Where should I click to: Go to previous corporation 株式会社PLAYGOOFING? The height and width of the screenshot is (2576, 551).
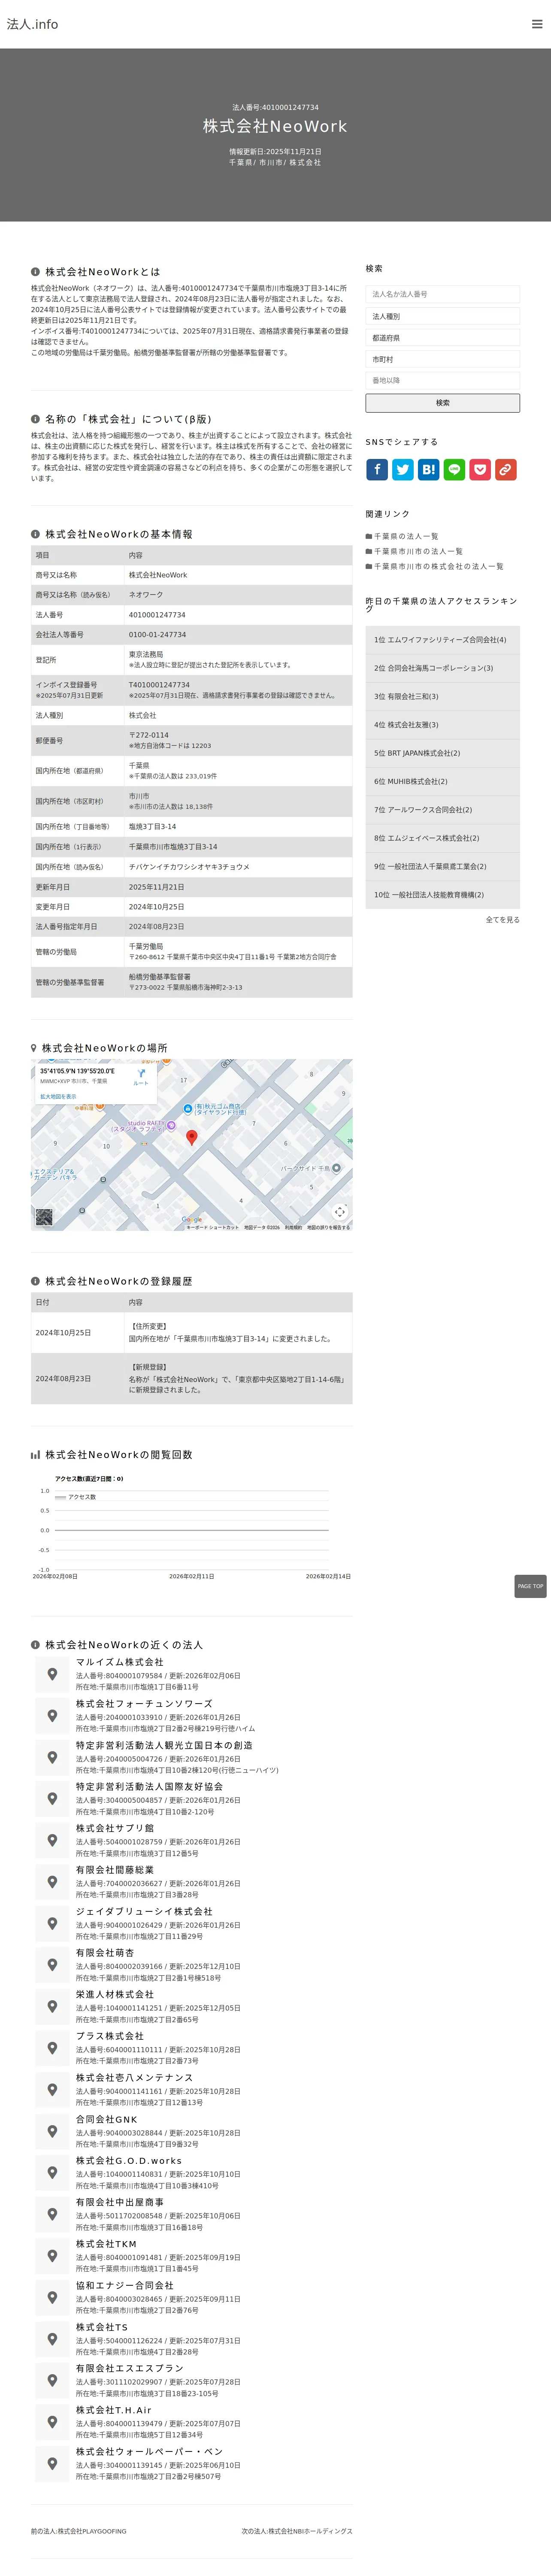click(79, 2531)
